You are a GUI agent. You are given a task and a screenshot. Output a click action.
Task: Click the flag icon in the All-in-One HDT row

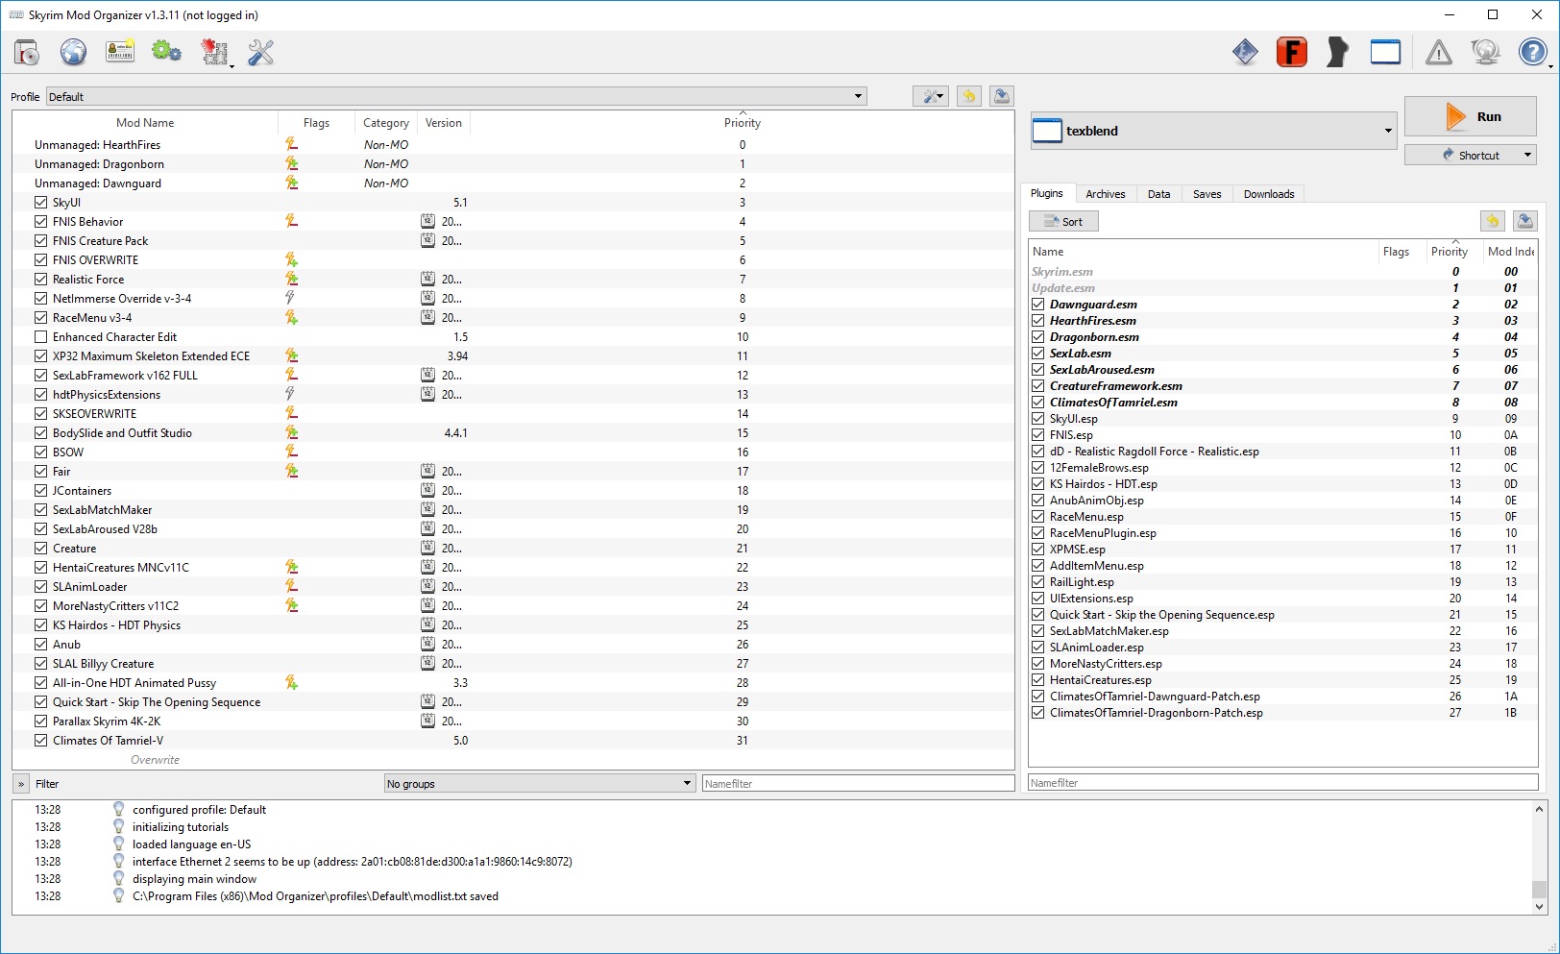pos(291,682)
